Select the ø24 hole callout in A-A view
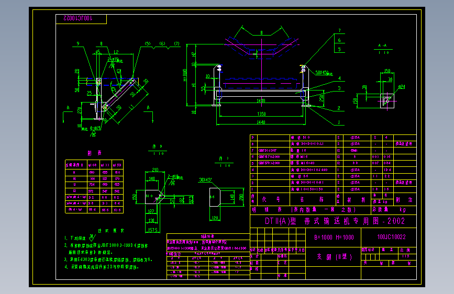Viewport: 454px width, 294px height. click(x=401, y=87)
